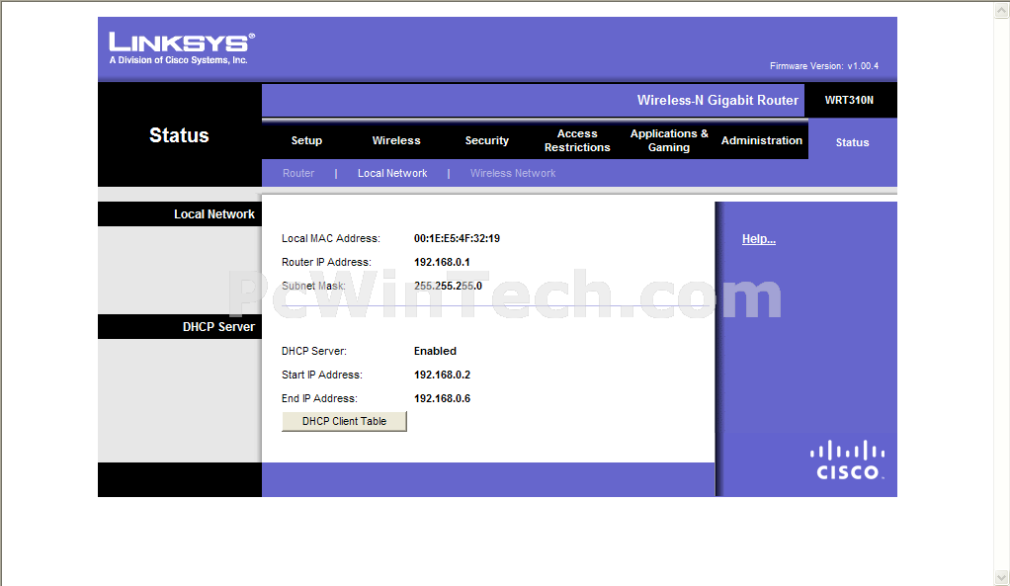Open the Wireless tab
Viewport: 1010px width, 586px height.
(x=396, y=140)
